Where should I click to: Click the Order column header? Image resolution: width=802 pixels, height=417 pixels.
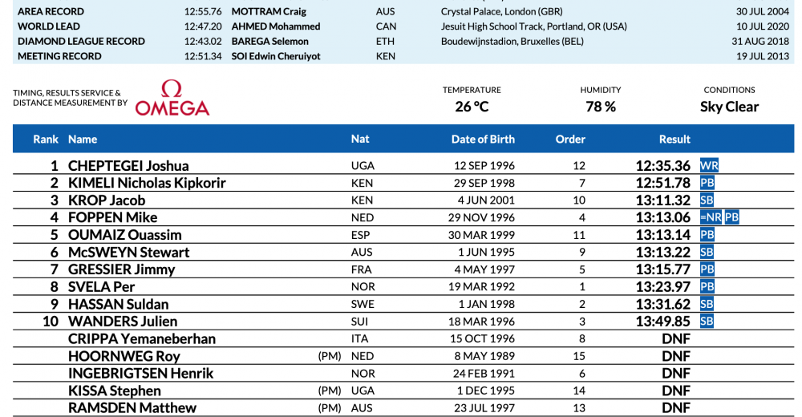[570, 140]
